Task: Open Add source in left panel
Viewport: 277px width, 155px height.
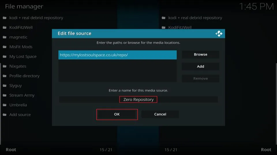Action: [20, 115]
